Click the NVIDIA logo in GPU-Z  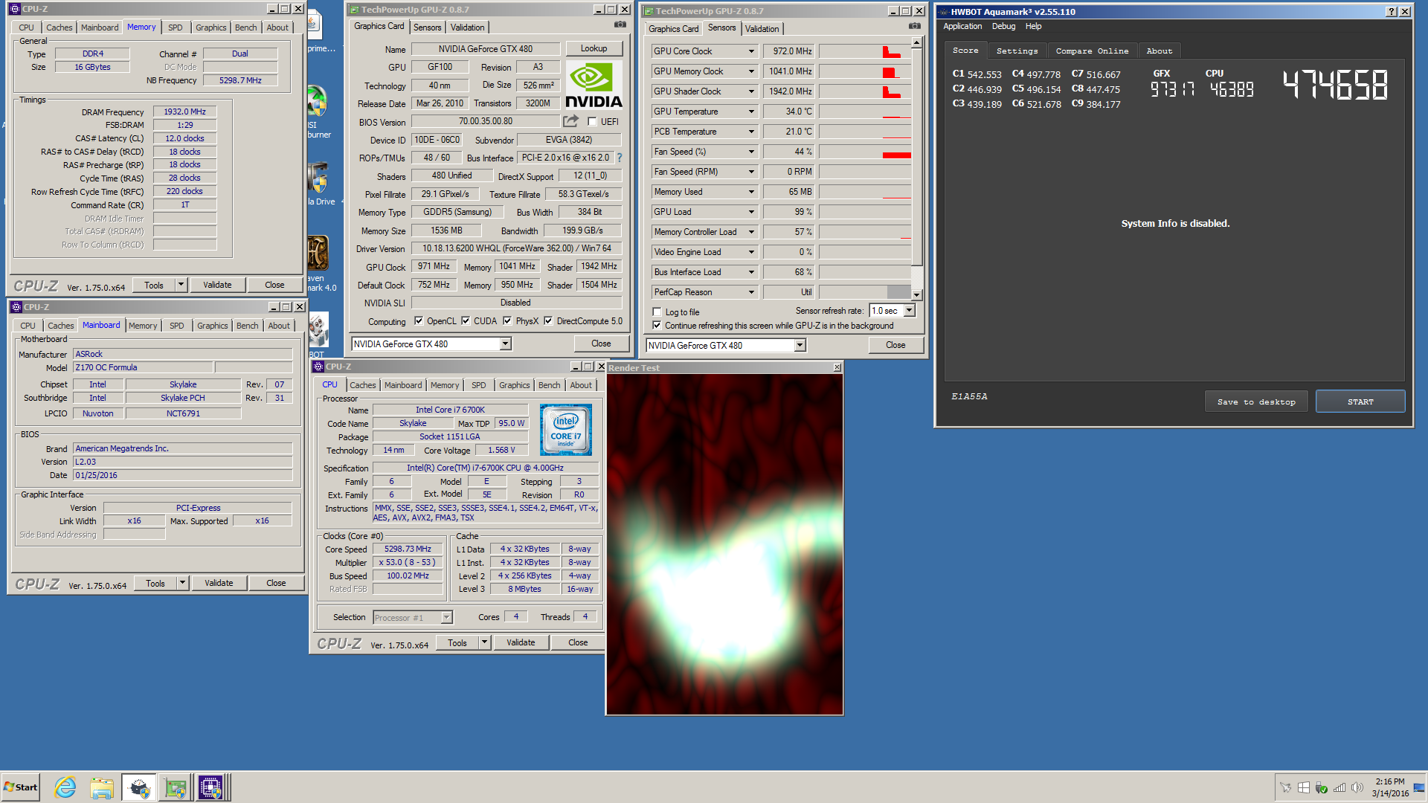[x=594, y=85]
